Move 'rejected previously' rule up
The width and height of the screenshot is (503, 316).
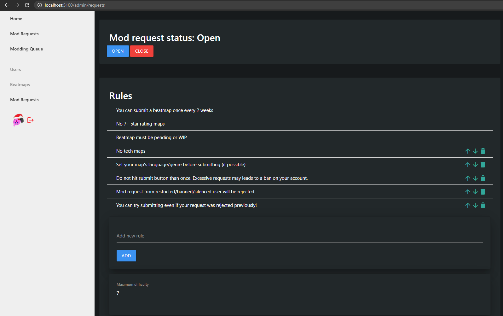(468, 205)
